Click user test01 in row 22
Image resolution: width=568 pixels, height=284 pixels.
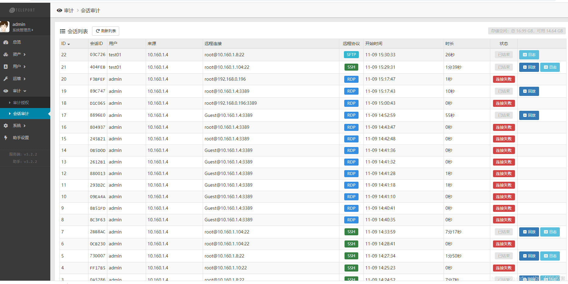(x=115, y=55)
